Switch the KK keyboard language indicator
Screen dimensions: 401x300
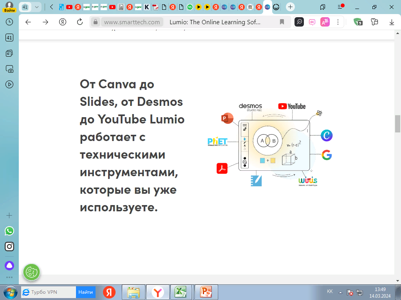pos(330,291)
